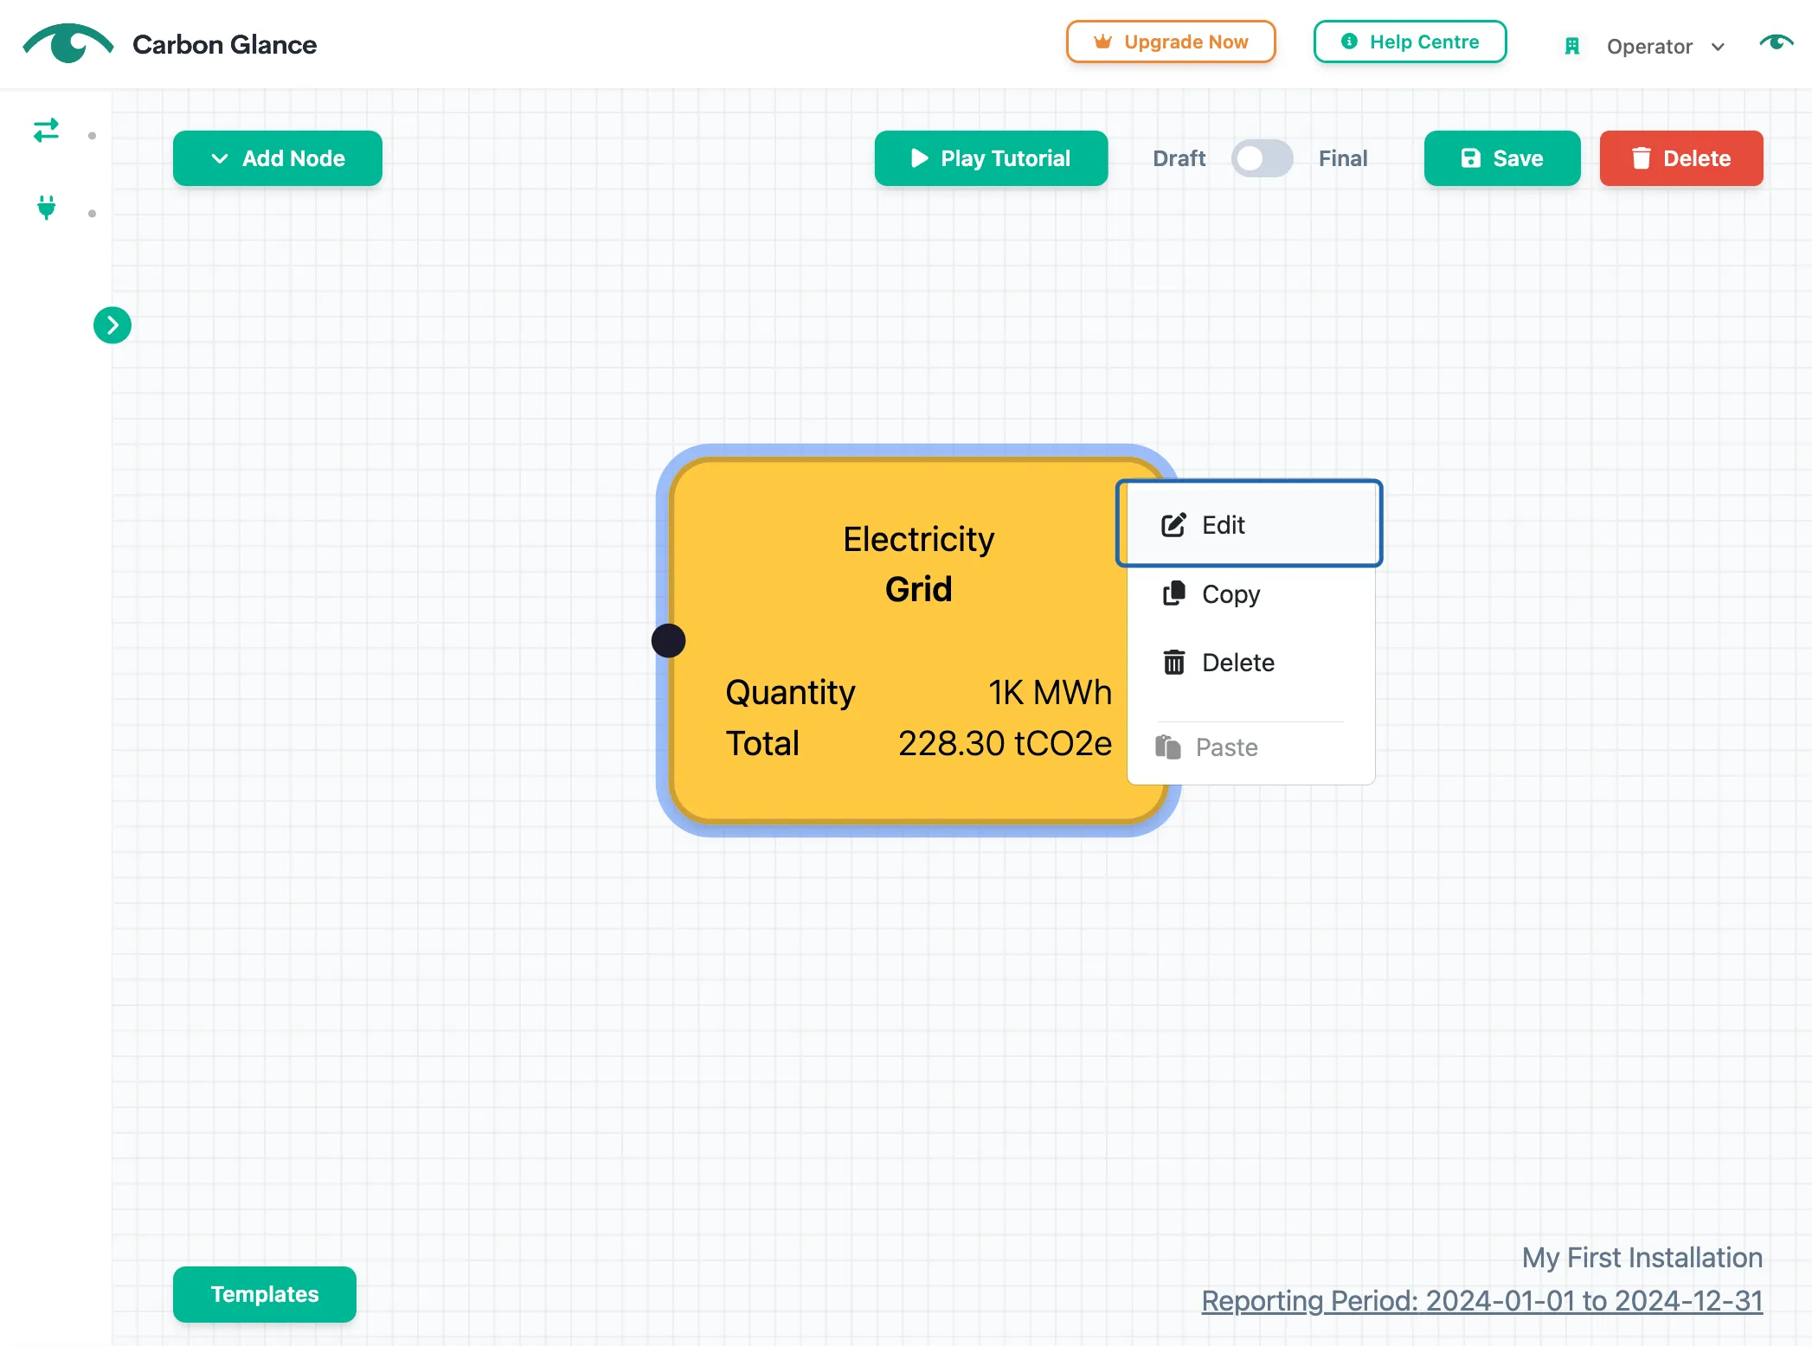This screenshot has width=1812, height=1346.
Task: Click the Carbon Glance title text
Action: (224, 44)
